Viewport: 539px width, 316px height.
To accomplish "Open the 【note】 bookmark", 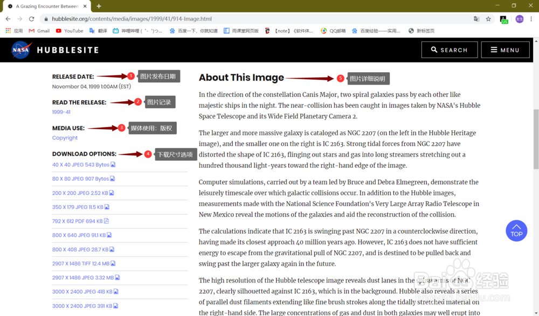I will click(x=289, y=31).
